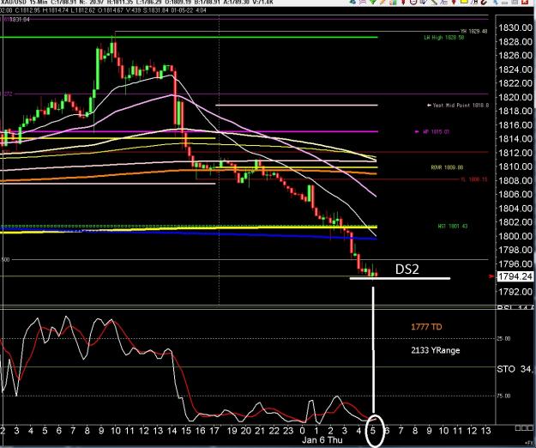The width and height of the screenshot is (536, 448).
Task: Click the +Fx corner indicator
Action: (x=531, y=443)
